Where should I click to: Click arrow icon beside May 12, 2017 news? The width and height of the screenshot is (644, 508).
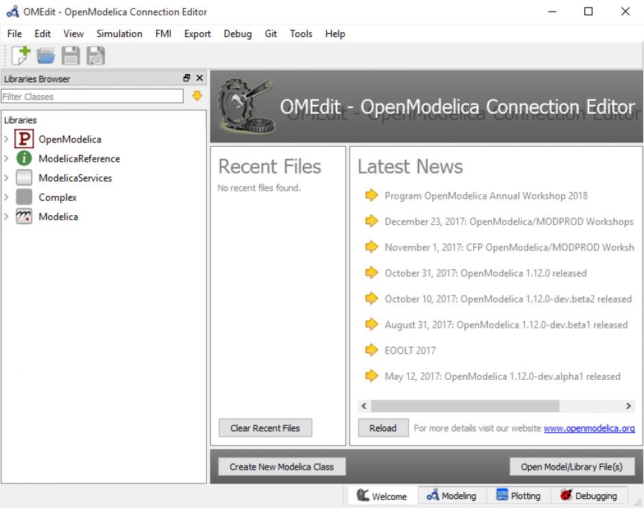371,376
